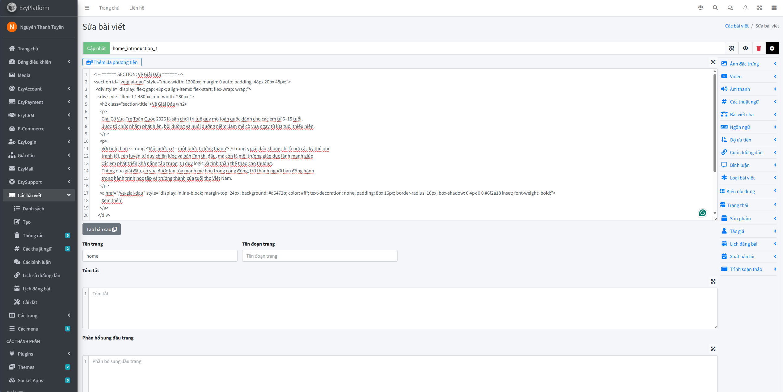Toggle browser fullscreen icon in top bar
Viewport: 783px width, 392px height.
pos(760,8)
